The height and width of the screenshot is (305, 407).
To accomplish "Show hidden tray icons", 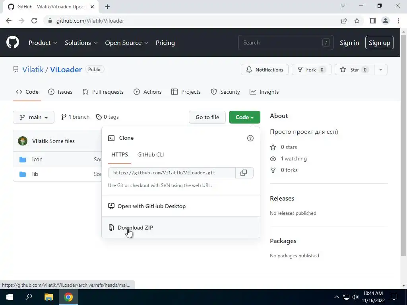I will [336, 297].
